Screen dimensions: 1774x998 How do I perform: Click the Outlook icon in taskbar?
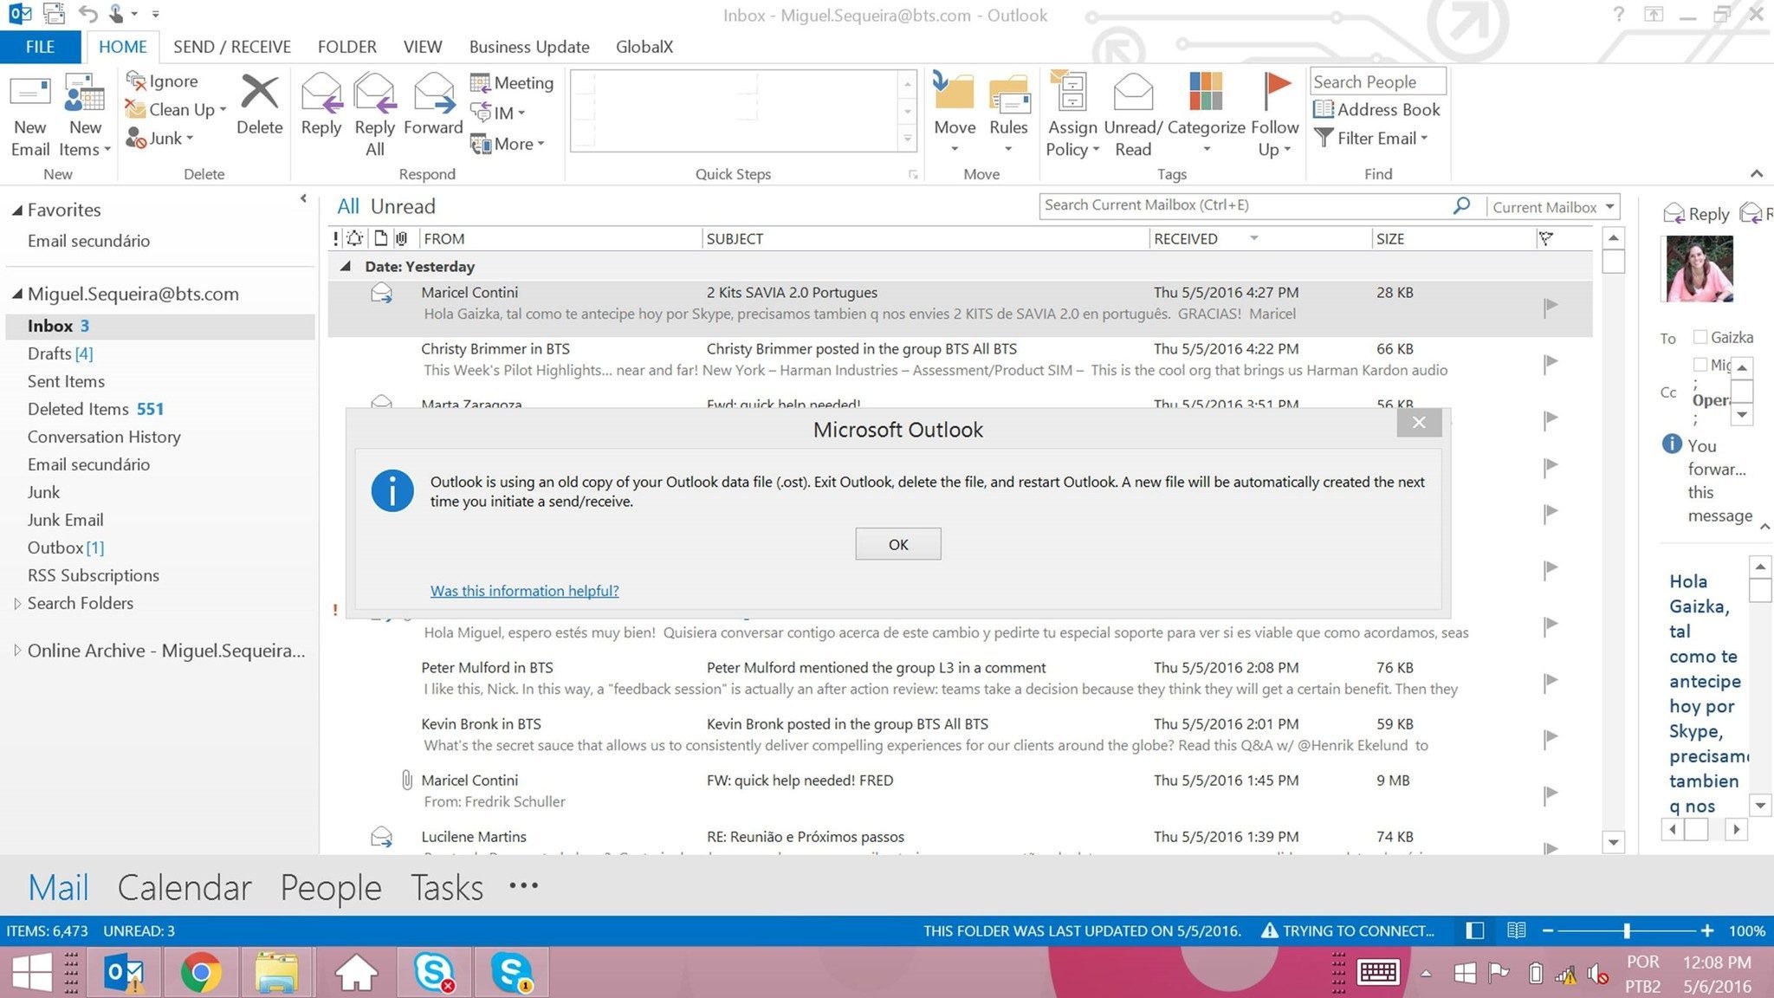click(124, 972)
